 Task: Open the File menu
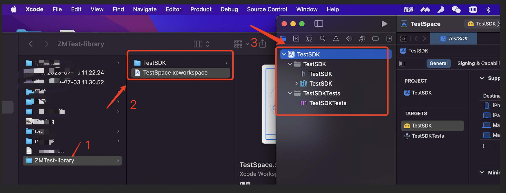tap(57, 9)
